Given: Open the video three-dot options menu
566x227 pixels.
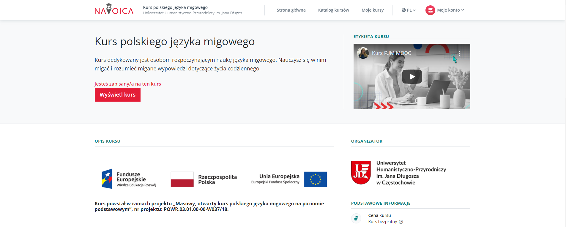Looking at the screenshot, I should (x=459, y=53).
